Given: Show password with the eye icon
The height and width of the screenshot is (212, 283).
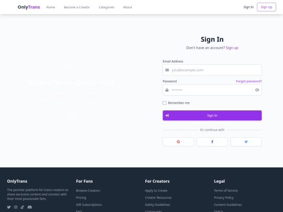Looking at the screenshot, I should click(257, 90).
